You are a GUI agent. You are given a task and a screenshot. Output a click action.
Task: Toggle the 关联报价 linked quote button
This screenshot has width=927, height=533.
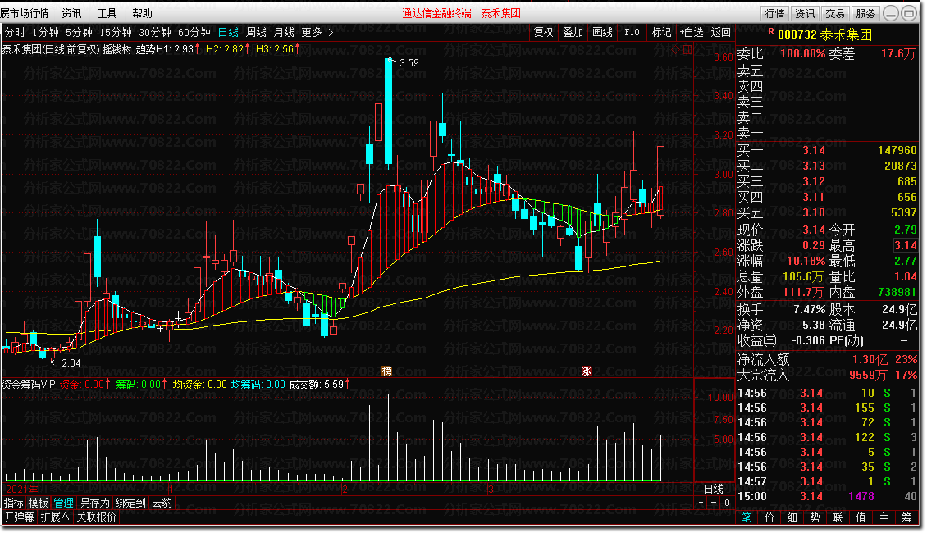point(96,517)
